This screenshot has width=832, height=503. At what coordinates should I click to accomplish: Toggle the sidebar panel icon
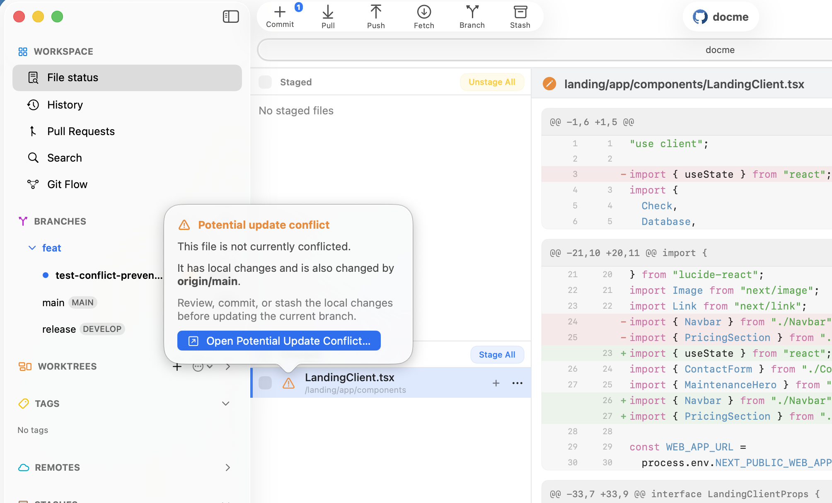point(231,17)
